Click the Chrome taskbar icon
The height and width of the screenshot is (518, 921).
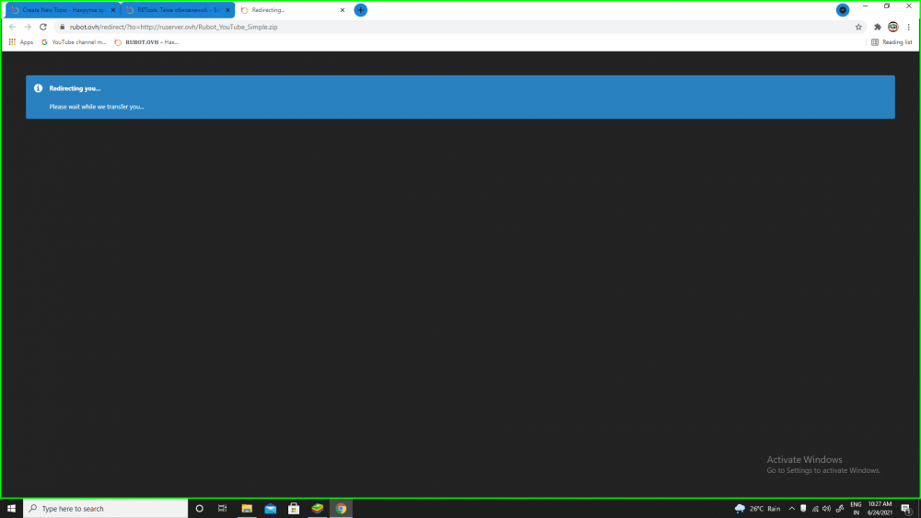click(341, 509)
